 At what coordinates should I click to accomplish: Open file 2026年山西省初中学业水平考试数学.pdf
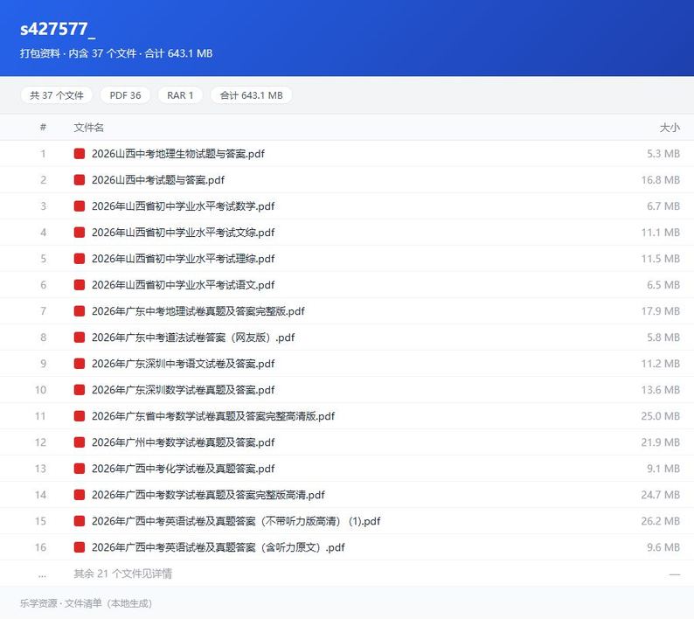183,205
